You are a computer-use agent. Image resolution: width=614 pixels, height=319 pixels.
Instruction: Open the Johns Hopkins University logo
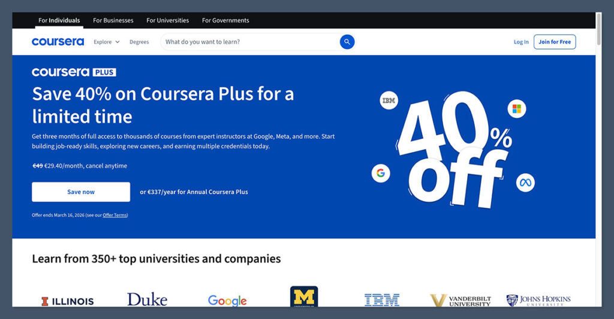538,300
